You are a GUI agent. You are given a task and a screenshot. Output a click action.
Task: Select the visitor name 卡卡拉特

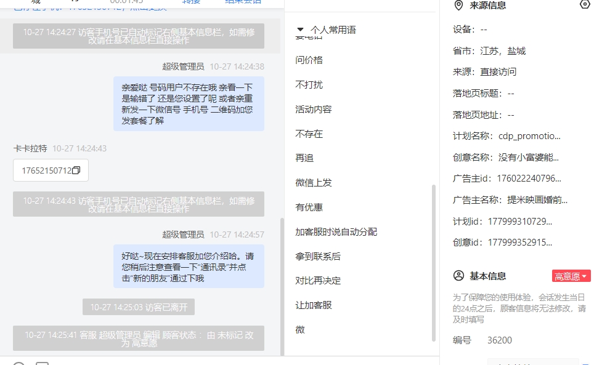point(30,148)
